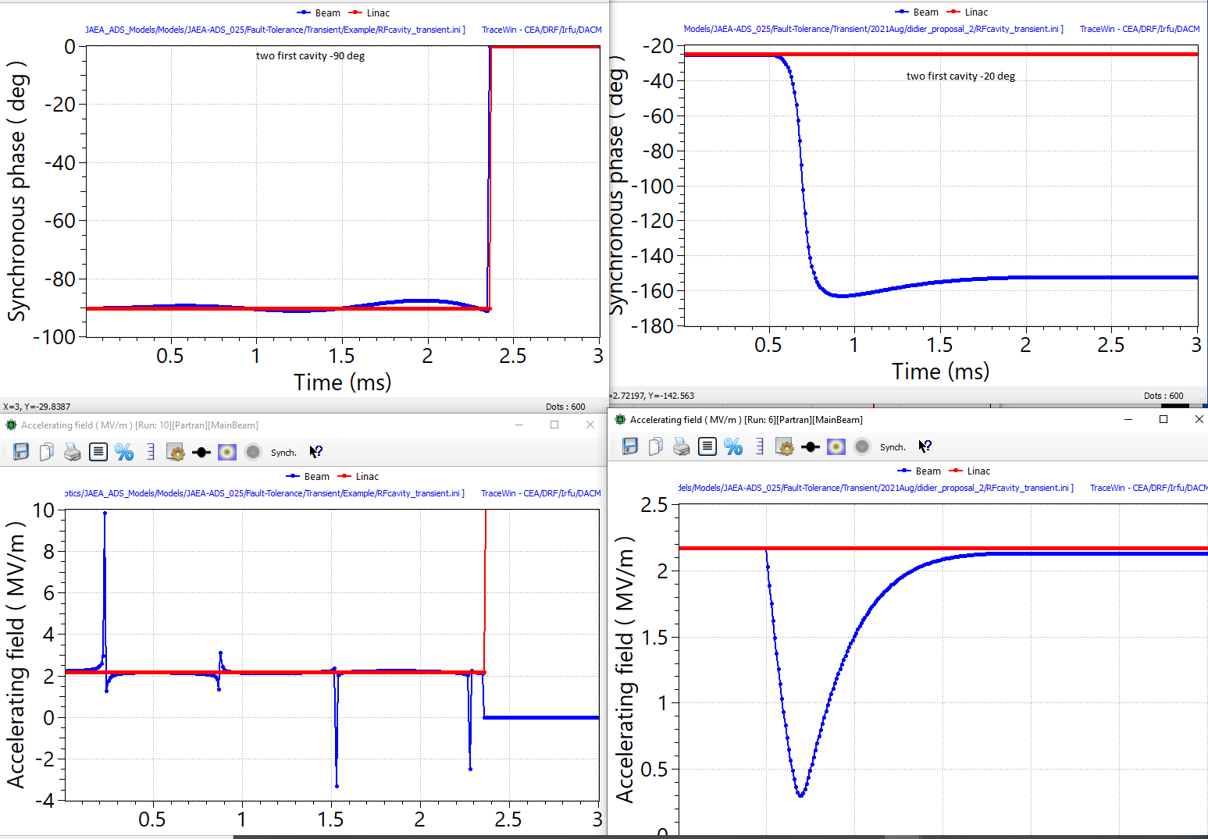Click 'Time (ms)' axis label in top-left plot

(x=342, y=382)
